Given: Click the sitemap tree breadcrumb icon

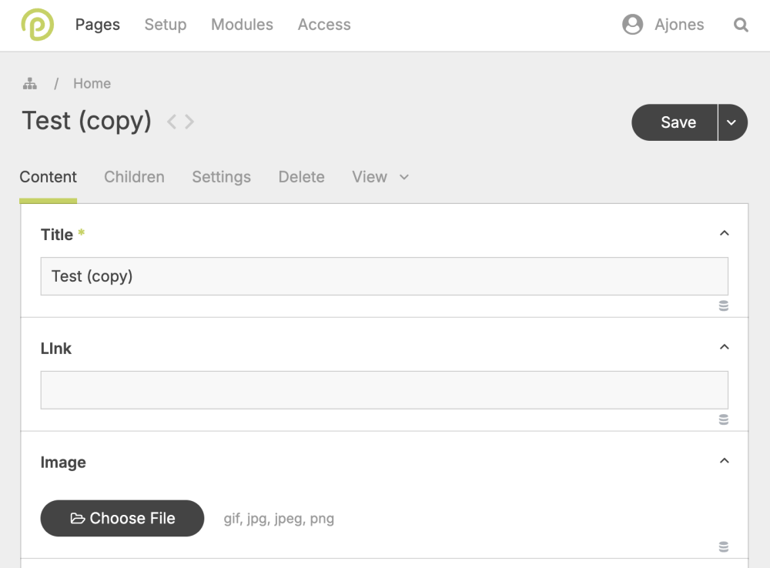Looking at the screenshot, I should click(30, 84).
